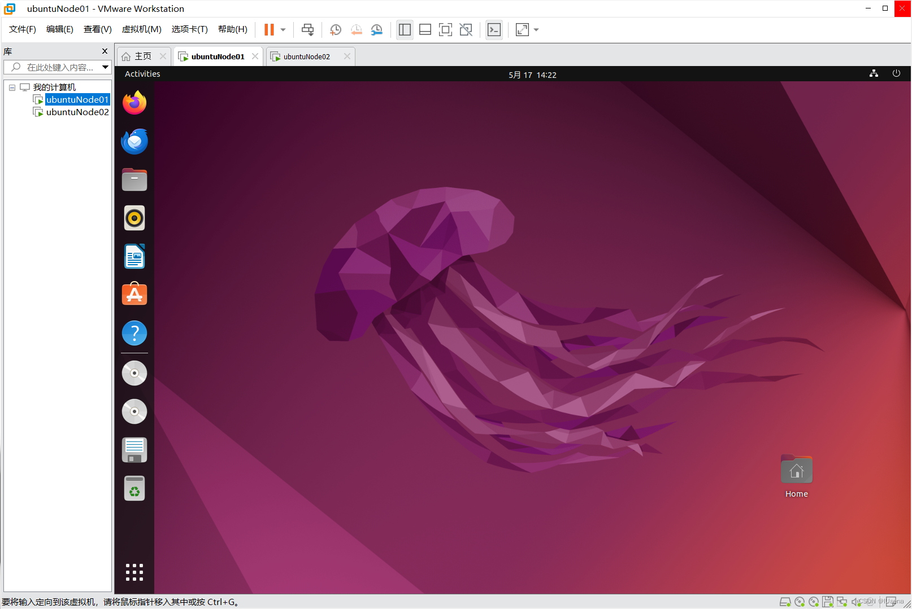Open Ubuntu Software from the dock
The width and height of the screenshot is (912, 609).
pyautogui.click(x=134, y=295)
